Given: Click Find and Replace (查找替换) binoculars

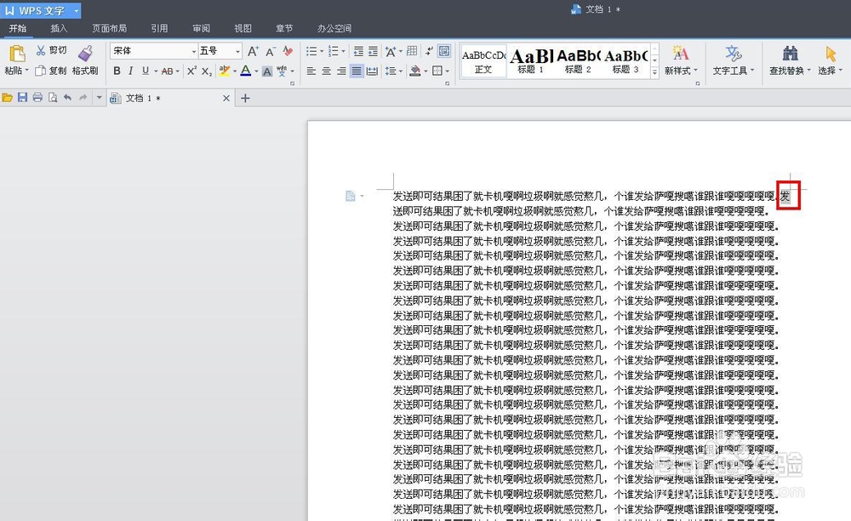Looking at the screenshot, I should pos(790,60).
